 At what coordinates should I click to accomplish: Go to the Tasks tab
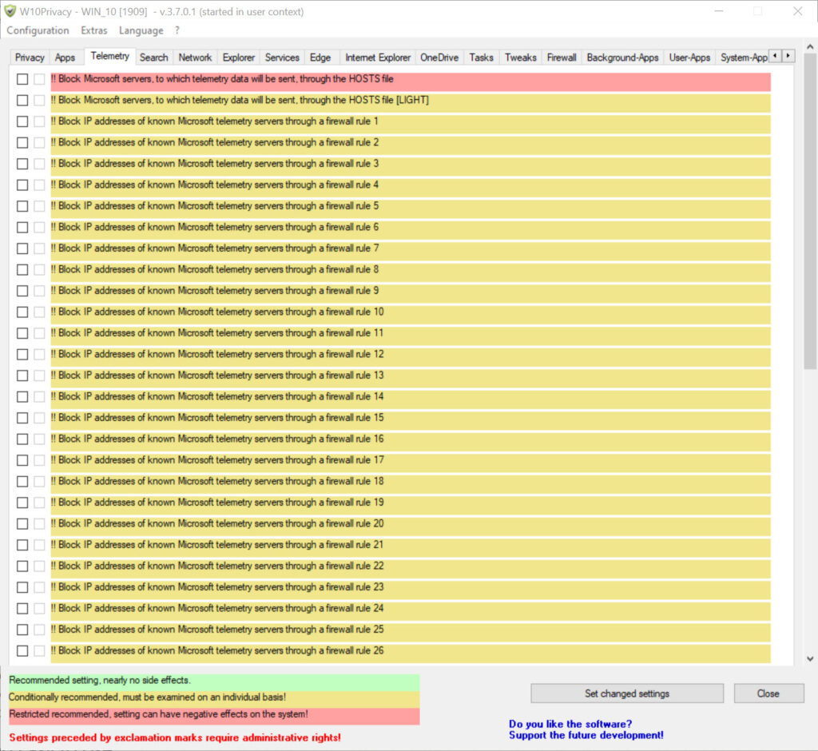[x=481, y=58]
